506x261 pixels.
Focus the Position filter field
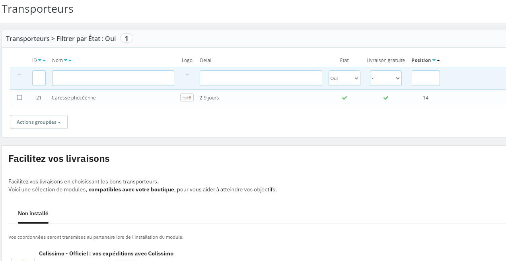pyautogui.click(x=426, y=78)
